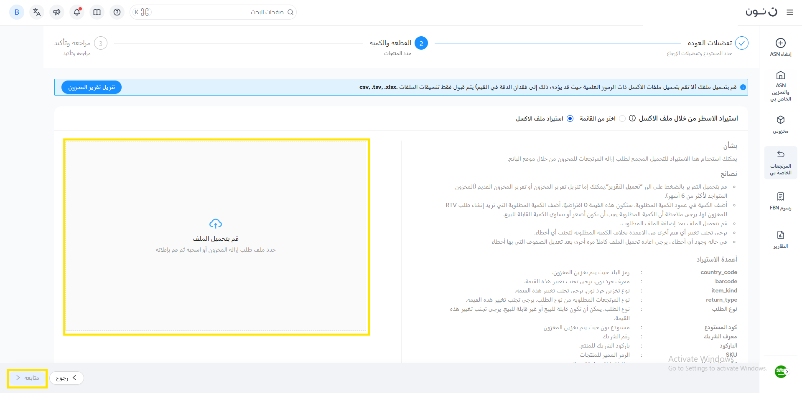Click the متابعة continue button
The width and height of the screenshot is (802, 393).
27,378
